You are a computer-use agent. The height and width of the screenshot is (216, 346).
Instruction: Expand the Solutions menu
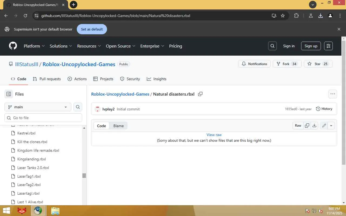point(61,46)
